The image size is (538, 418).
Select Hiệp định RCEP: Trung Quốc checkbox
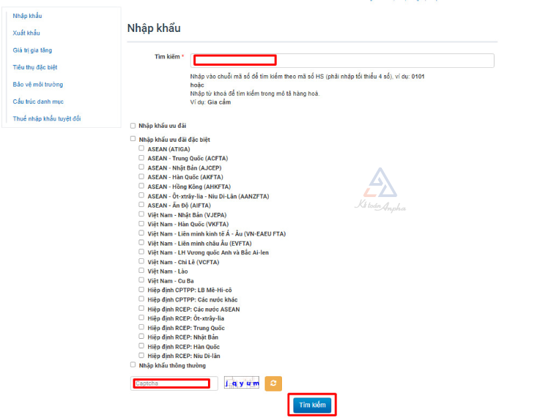[x=141, y=327]
